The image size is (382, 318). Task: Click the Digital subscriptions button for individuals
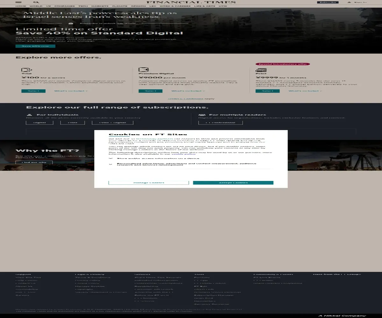tap(39, 122)
